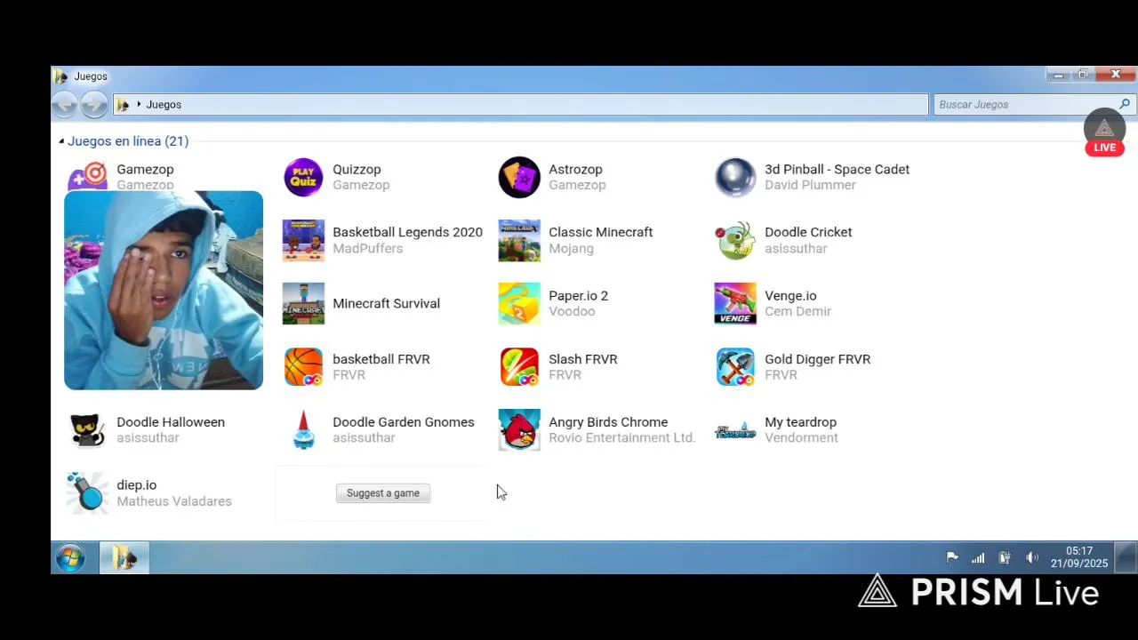Click the Suggest a game button

coord(383,493)
